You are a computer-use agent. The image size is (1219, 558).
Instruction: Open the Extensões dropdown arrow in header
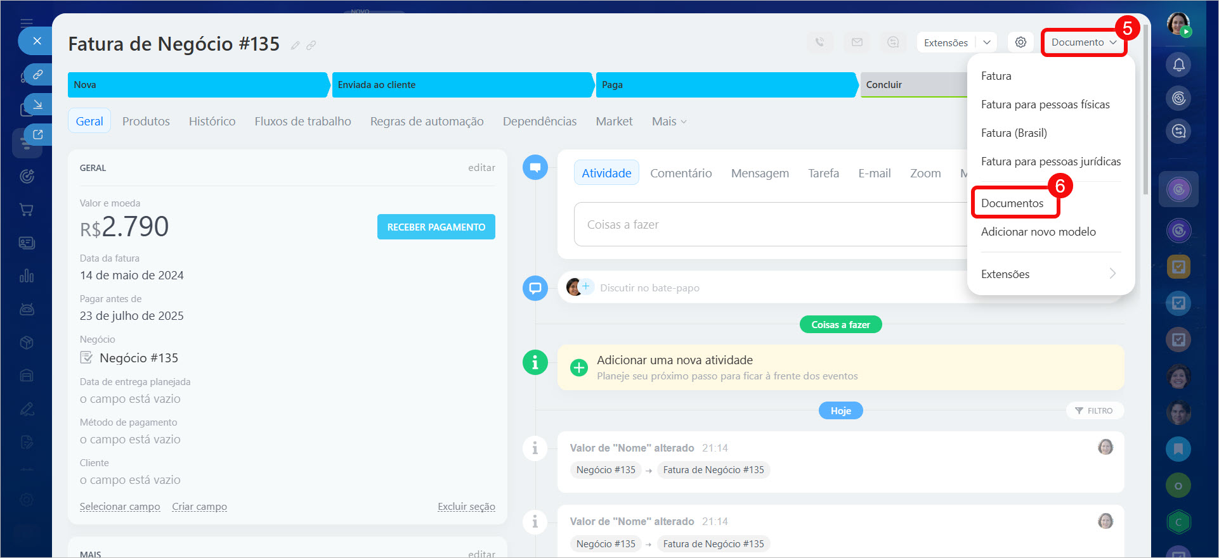(987, 42)
